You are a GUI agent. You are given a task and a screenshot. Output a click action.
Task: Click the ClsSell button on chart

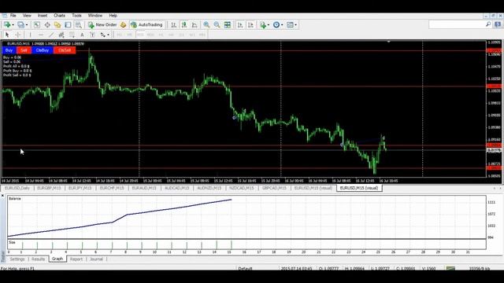[65, 50]
